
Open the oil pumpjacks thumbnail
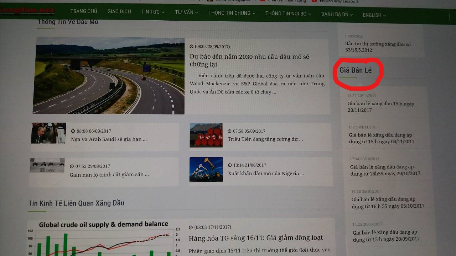tap(206, 170)
